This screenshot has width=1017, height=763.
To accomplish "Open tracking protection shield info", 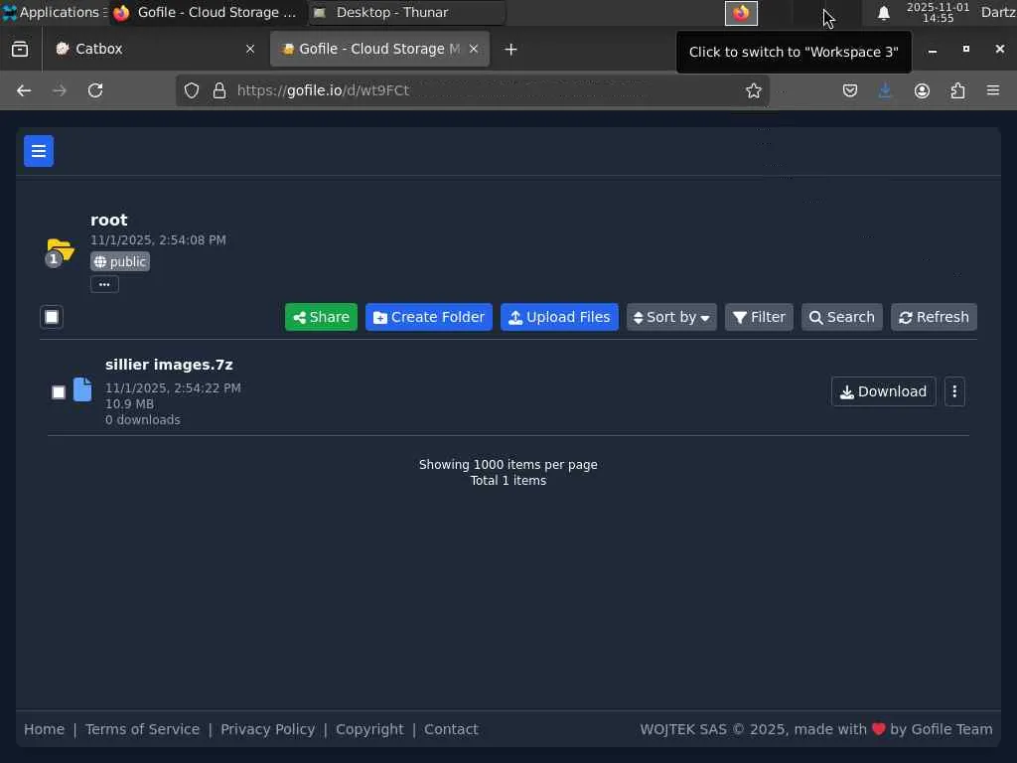I will click(192, 90).
